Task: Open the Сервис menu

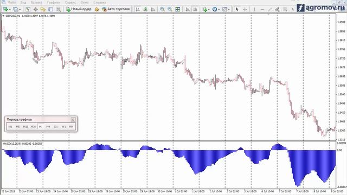Action: tap(70, 2)
